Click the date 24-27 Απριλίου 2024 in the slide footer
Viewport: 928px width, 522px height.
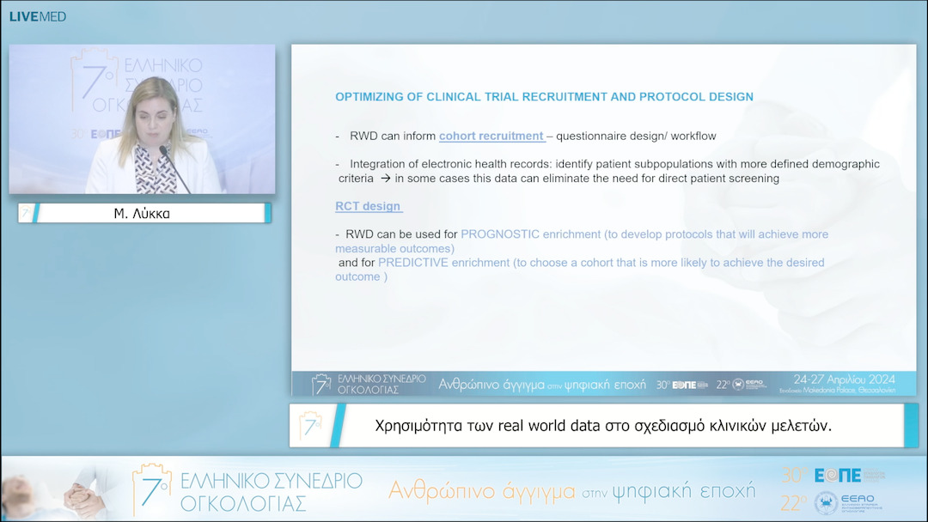click(844, 379)
